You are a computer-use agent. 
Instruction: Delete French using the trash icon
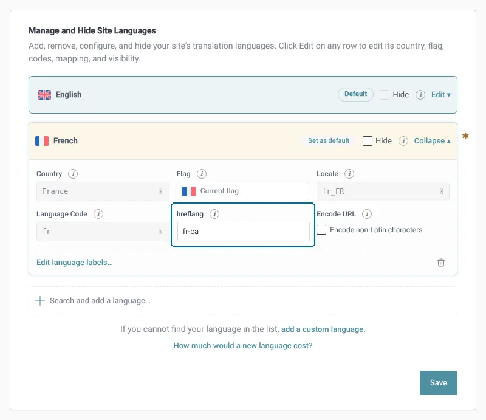click(x=441, y=263)
